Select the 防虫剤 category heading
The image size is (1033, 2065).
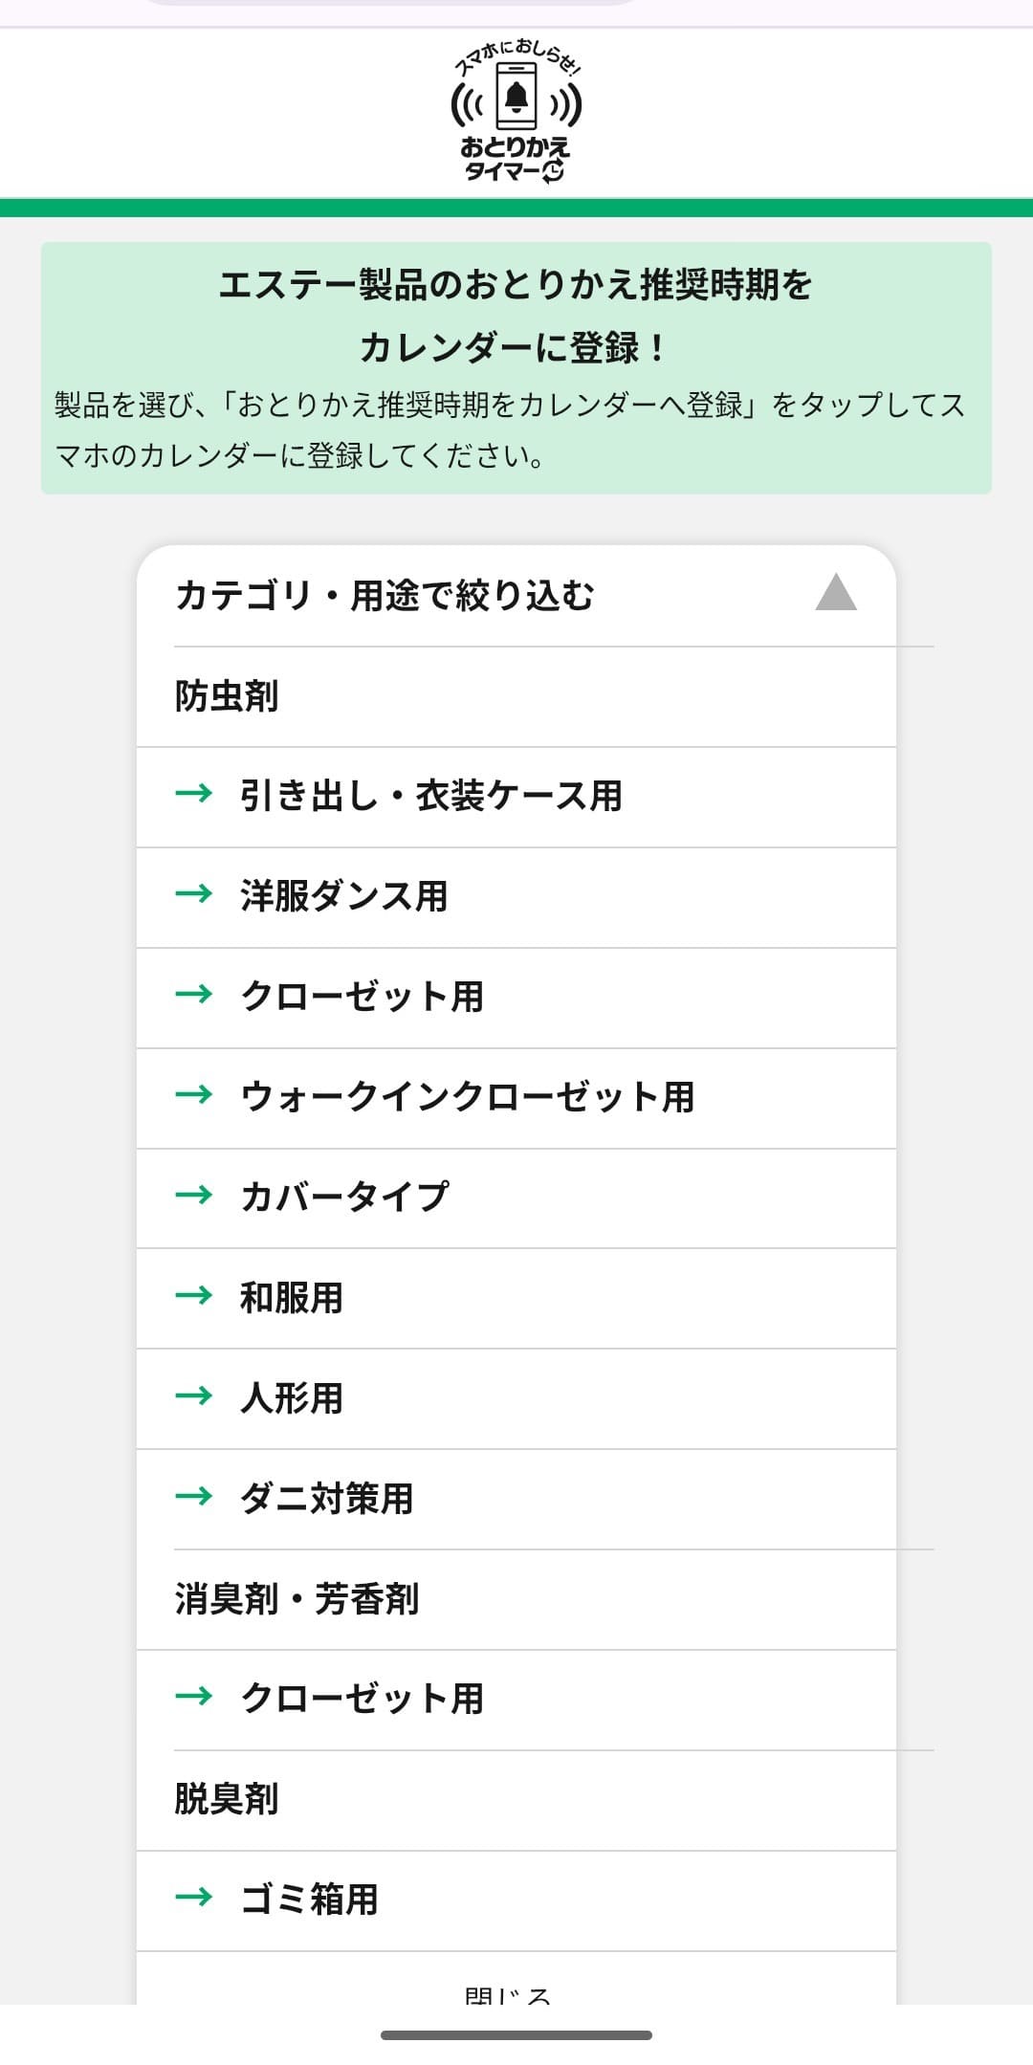pyautogui.click(x=227, y=696)
